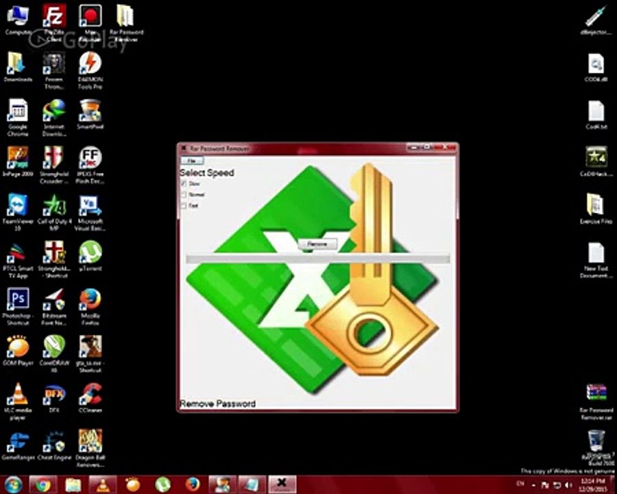Image resolution: width=617 pixels, height=494 pixels.
Task: Open the Google Chrome desktop shortcut
Action: [18, 117]
